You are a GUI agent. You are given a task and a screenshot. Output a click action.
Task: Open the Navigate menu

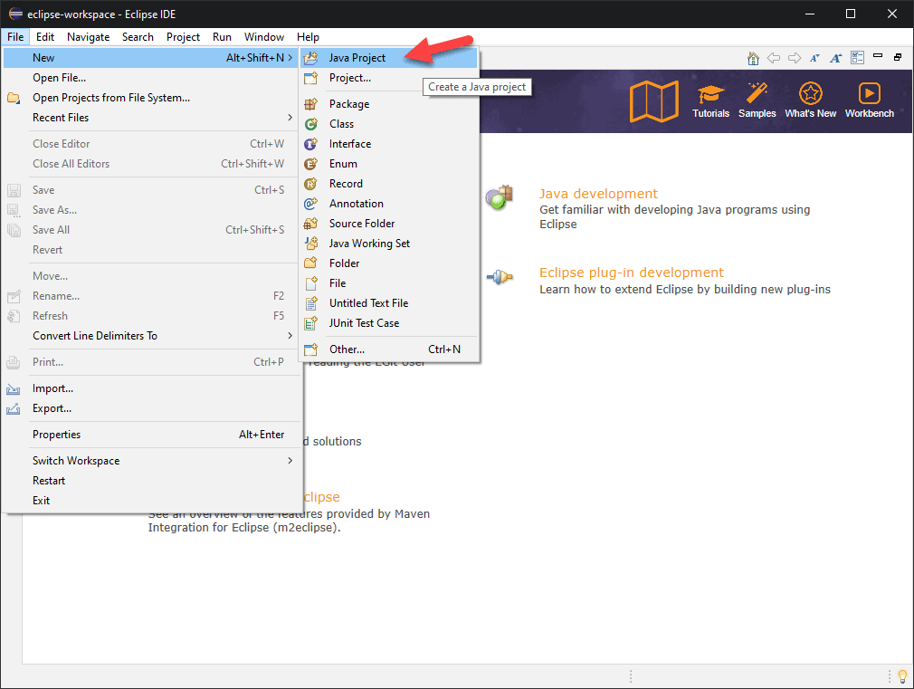88,37
